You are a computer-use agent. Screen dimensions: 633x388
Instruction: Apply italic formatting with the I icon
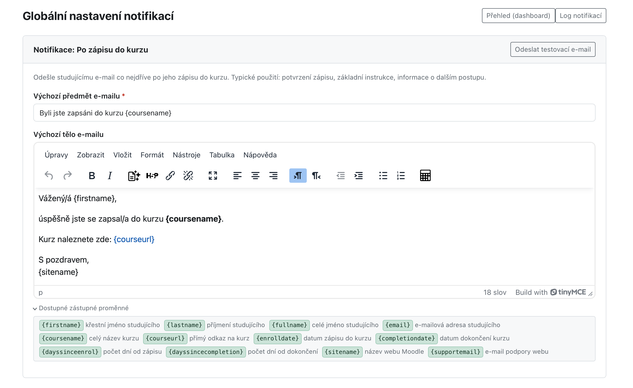[x=110, y=176]
